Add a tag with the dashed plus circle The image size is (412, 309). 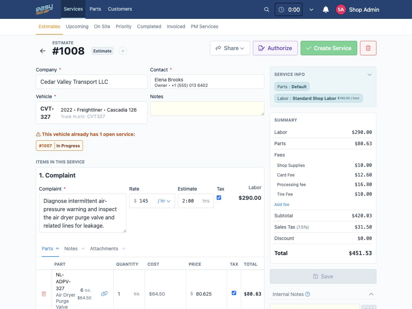123,51
